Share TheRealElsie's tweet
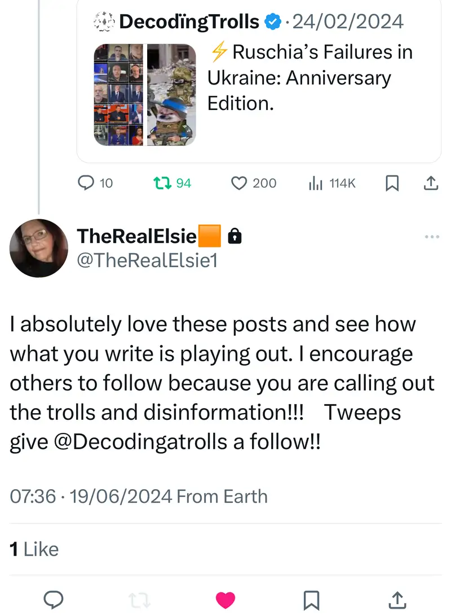This screenshot has width=451, height=616. 397,600
